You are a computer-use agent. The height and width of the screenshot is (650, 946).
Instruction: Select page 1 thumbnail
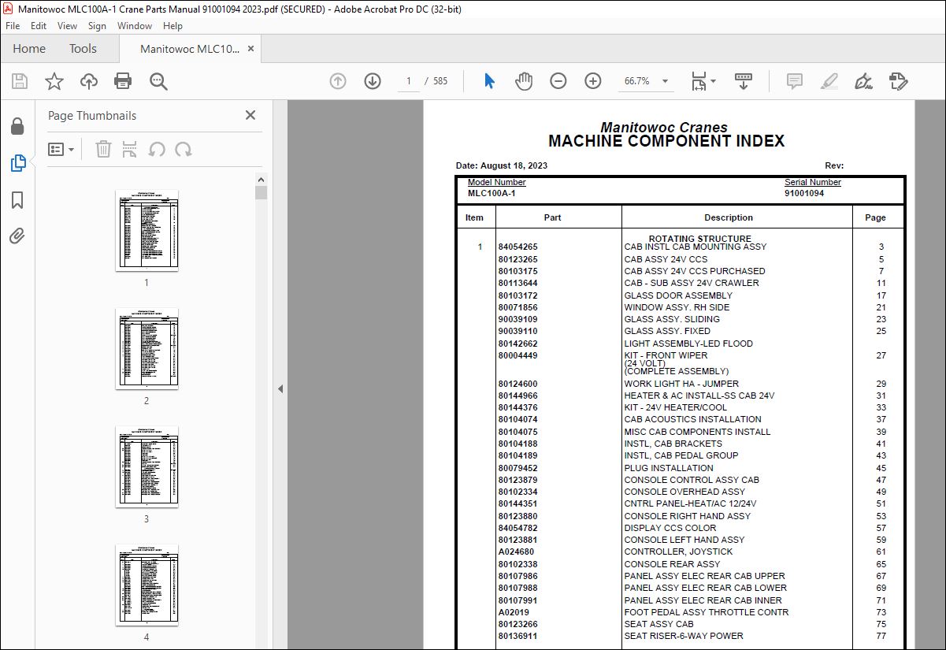(147, 230)
